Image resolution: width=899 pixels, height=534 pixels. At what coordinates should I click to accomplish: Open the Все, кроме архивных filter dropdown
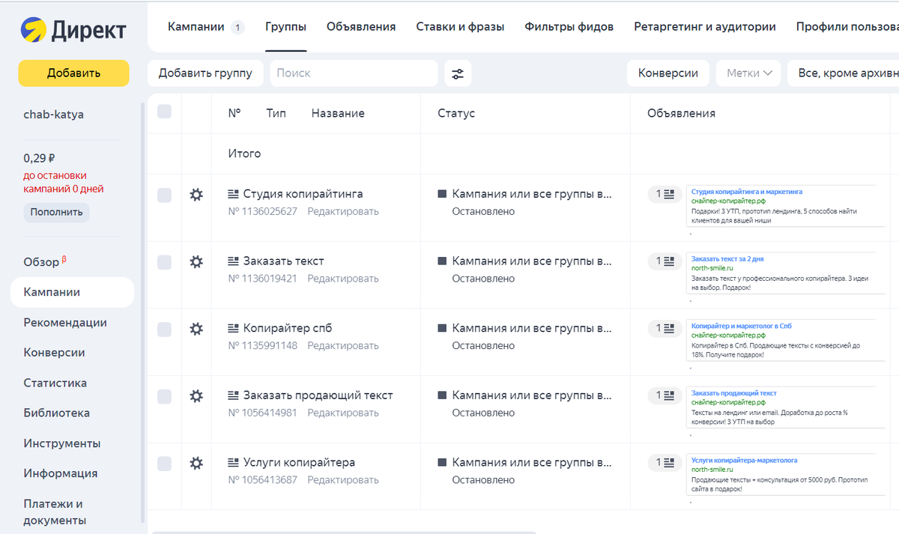tap(844, 73)
